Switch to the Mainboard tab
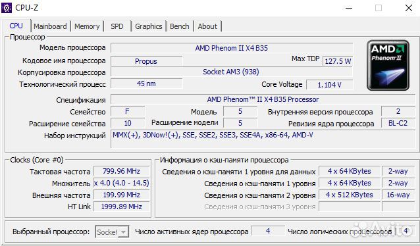The width and height of the screenshot is (420, 246). [50, 26]
